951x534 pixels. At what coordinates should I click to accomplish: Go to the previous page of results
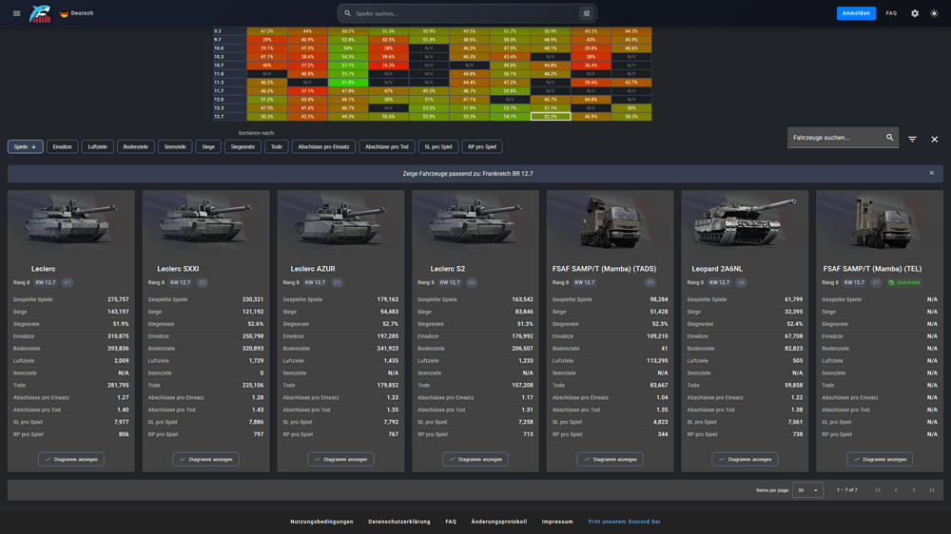coord(896,489)
